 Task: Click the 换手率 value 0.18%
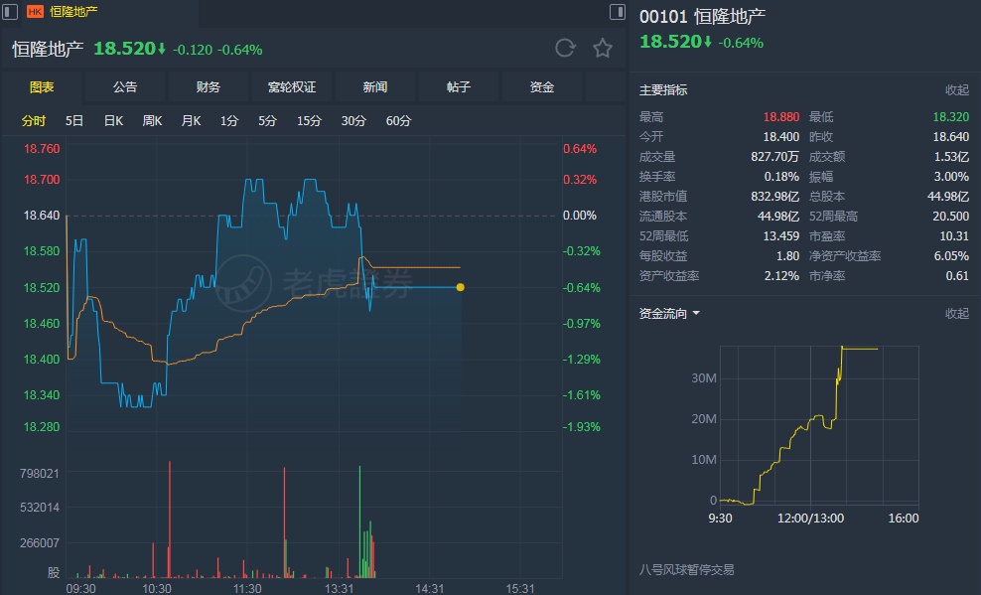(x=781, y=177)
